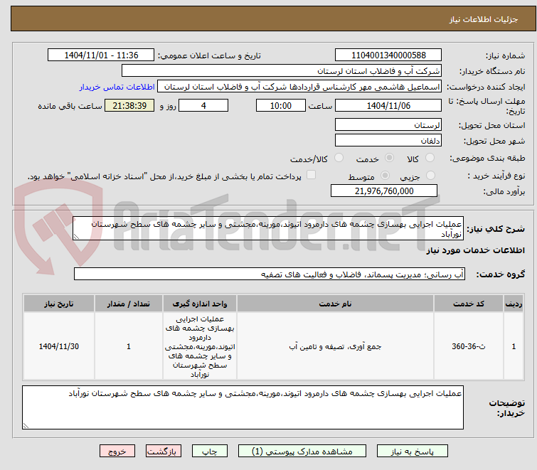Click the remaining time field 21:38:39
Image resolution: width=537 pixels, height=470 pixels.
pos(129,105)
